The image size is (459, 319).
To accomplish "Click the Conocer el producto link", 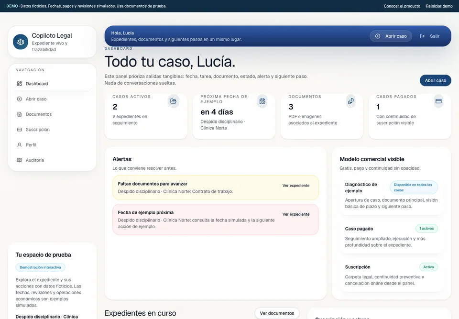I will click(402, 6).
